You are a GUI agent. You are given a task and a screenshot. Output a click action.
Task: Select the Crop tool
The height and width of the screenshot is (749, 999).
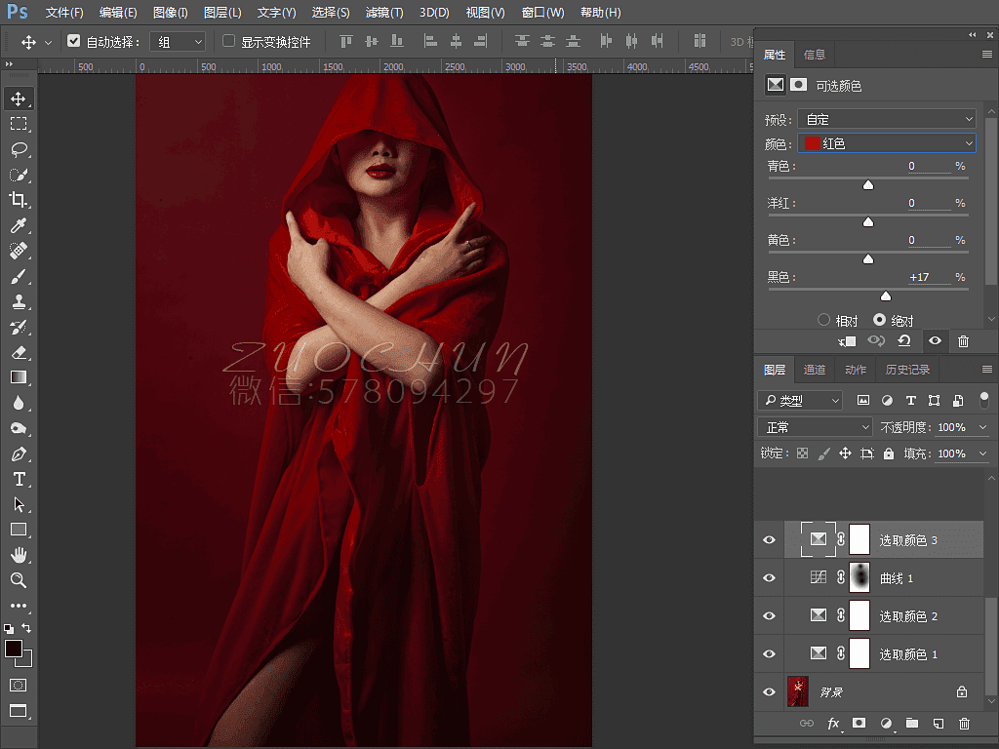19,200
